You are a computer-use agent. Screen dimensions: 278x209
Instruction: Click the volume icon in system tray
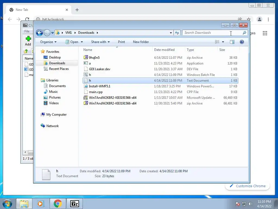tap(251, 204)
